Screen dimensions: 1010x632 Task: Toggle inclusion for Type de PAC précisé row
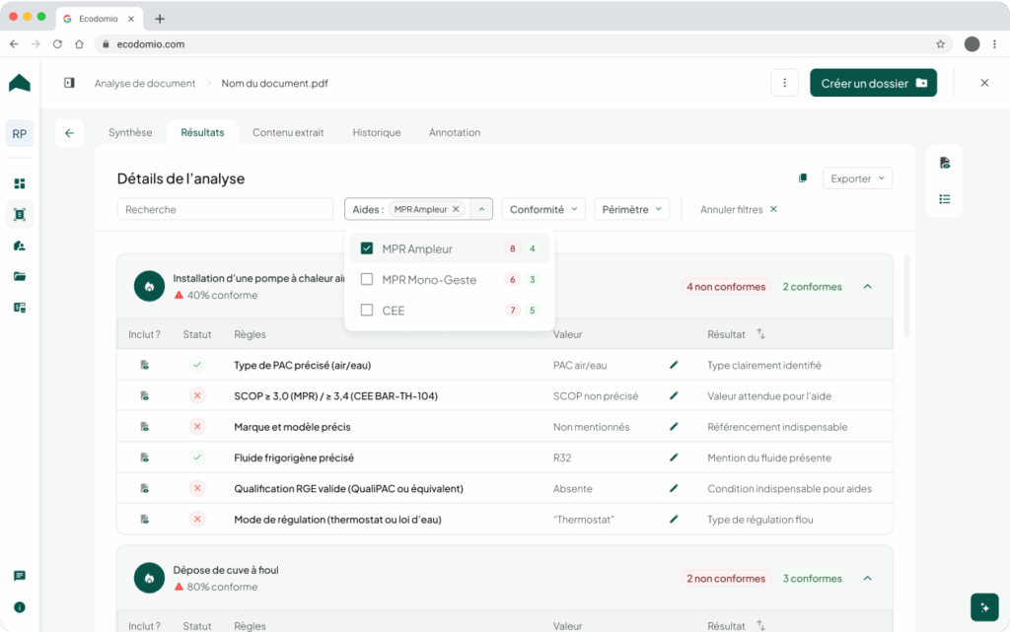145,365
